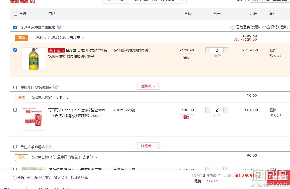
Task: Move Coca-Cola item to 关注
Action: click(276, 116)
